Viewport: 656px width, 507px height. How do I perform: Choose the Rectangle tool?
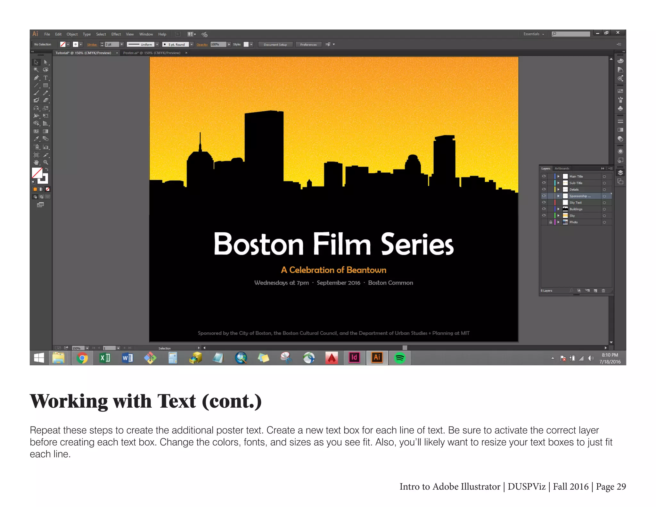45,86
